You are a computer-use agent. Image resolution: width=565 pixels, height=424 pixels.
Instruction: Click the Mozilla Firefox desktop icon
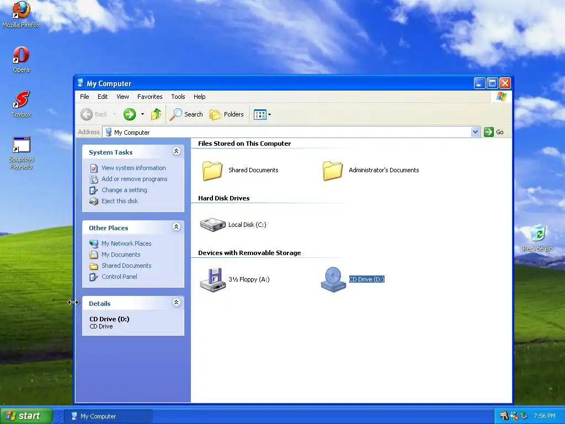click(21, 14)
